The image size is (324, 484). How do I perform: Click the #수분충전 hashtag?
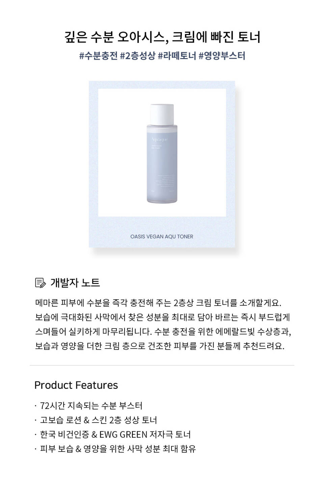(98, 56)
